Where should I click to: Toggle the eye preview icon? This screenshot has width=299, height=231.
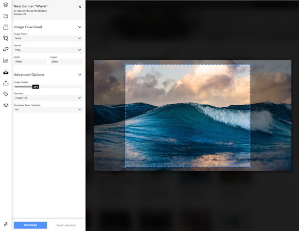tap(6, 105)
